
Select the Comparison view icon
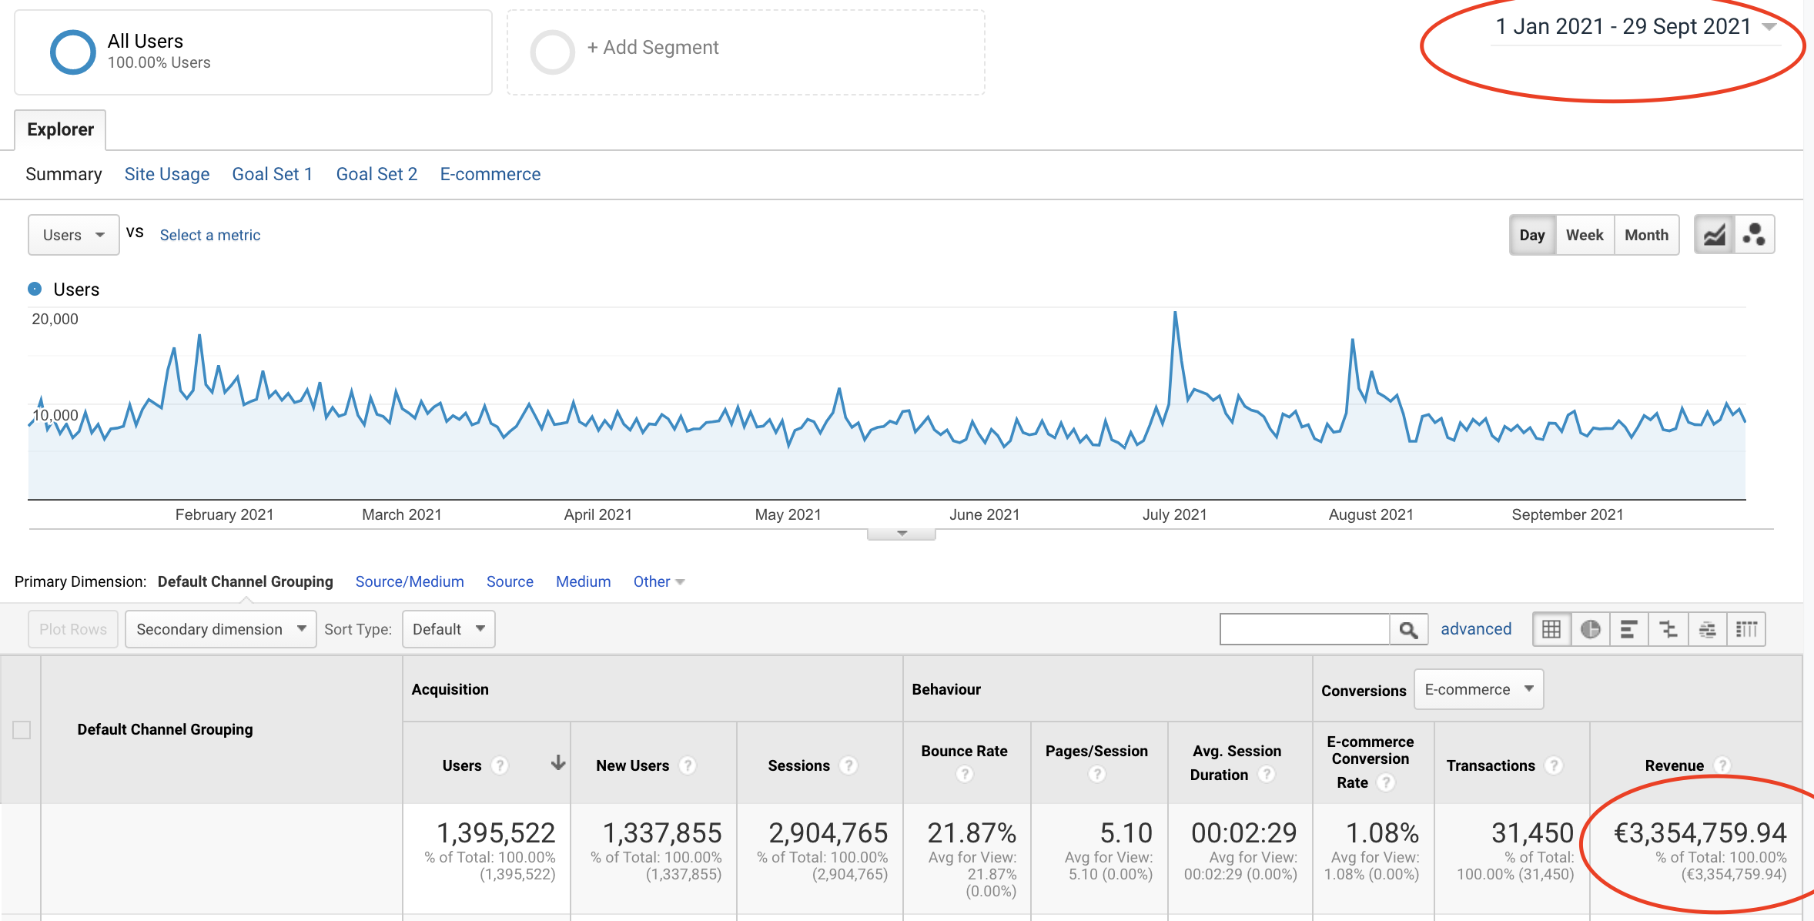point(1668,629)
